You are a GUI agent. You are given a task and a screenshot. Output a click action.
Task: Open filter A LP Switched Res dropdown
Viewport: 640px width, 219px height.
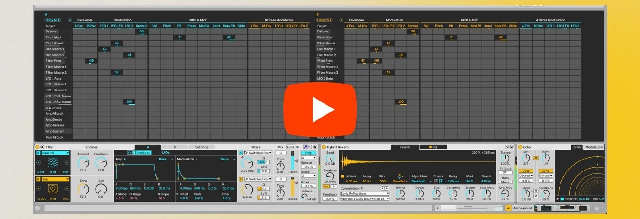pos(258,153)
